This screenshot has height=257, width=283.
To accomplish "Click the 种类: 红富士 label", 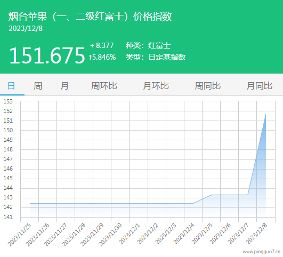I will coord(148,45).
